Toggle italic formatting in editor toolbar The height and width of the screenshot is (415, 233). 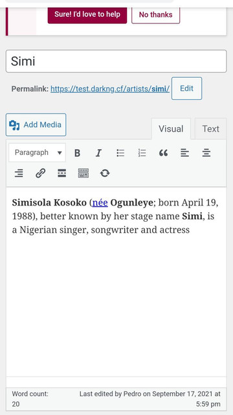[x=98, y=153]
